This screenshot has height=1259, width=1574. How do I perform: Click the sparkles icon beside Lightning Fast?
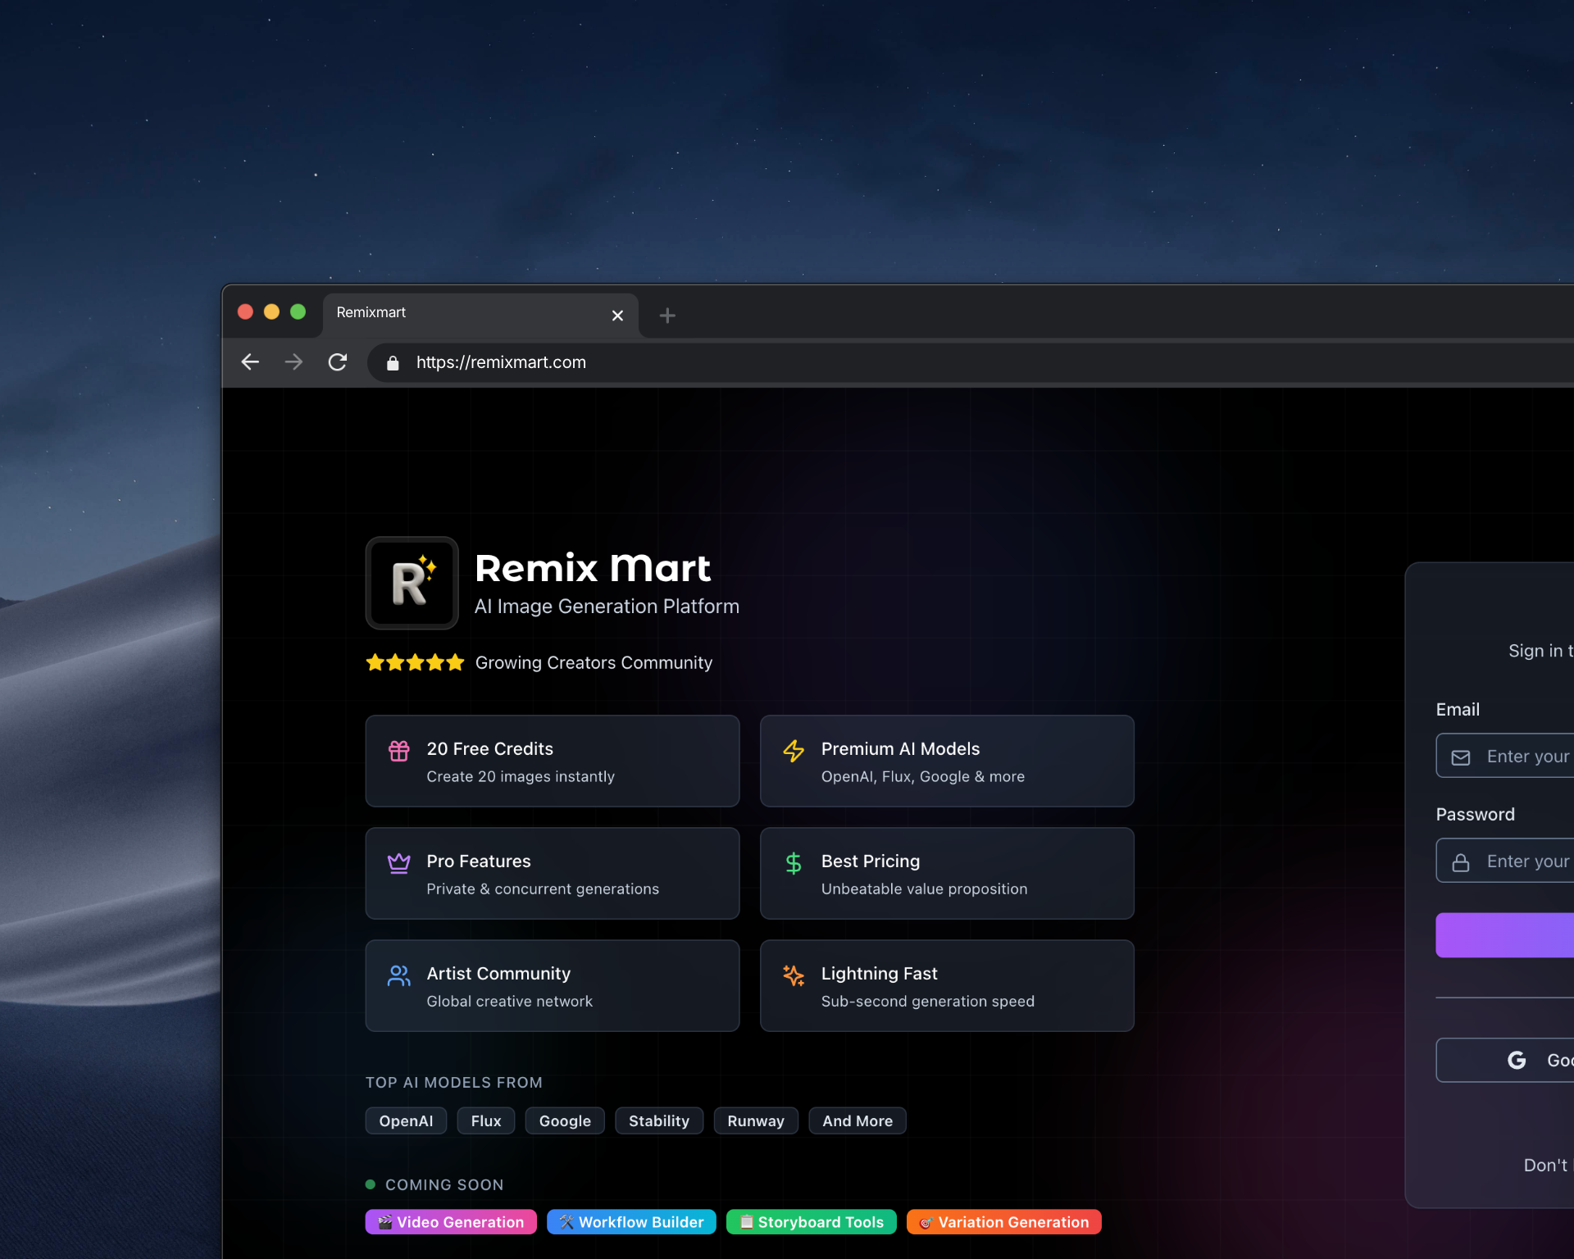pyautogui.click(x=794, y=975)
